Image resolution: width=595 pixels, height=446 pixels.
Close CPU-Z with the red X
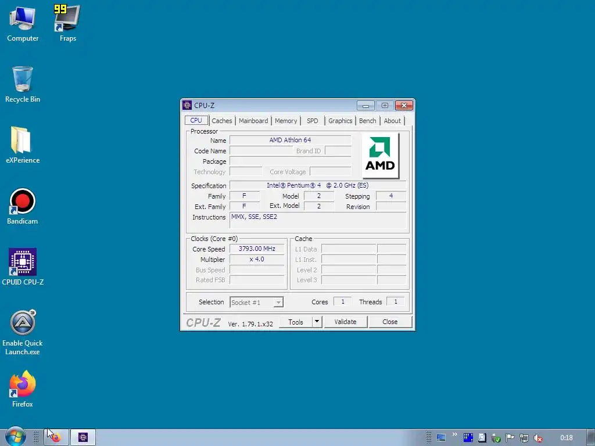pos(404,106)
